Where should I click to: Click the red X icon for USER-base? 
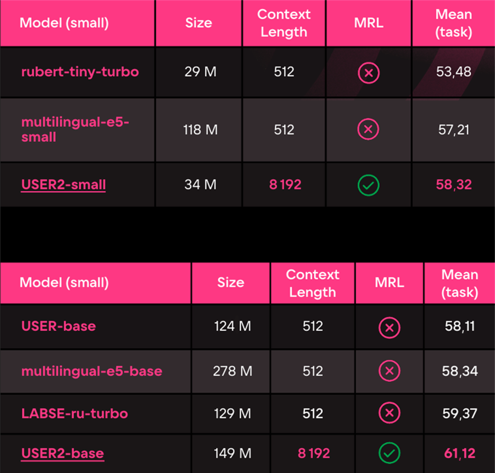(x=389, y=327)
